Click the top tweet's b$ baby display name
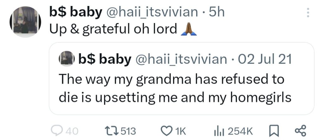Image resolution: width=324 pixels, height=140 pixels. (x=76, y=12)
